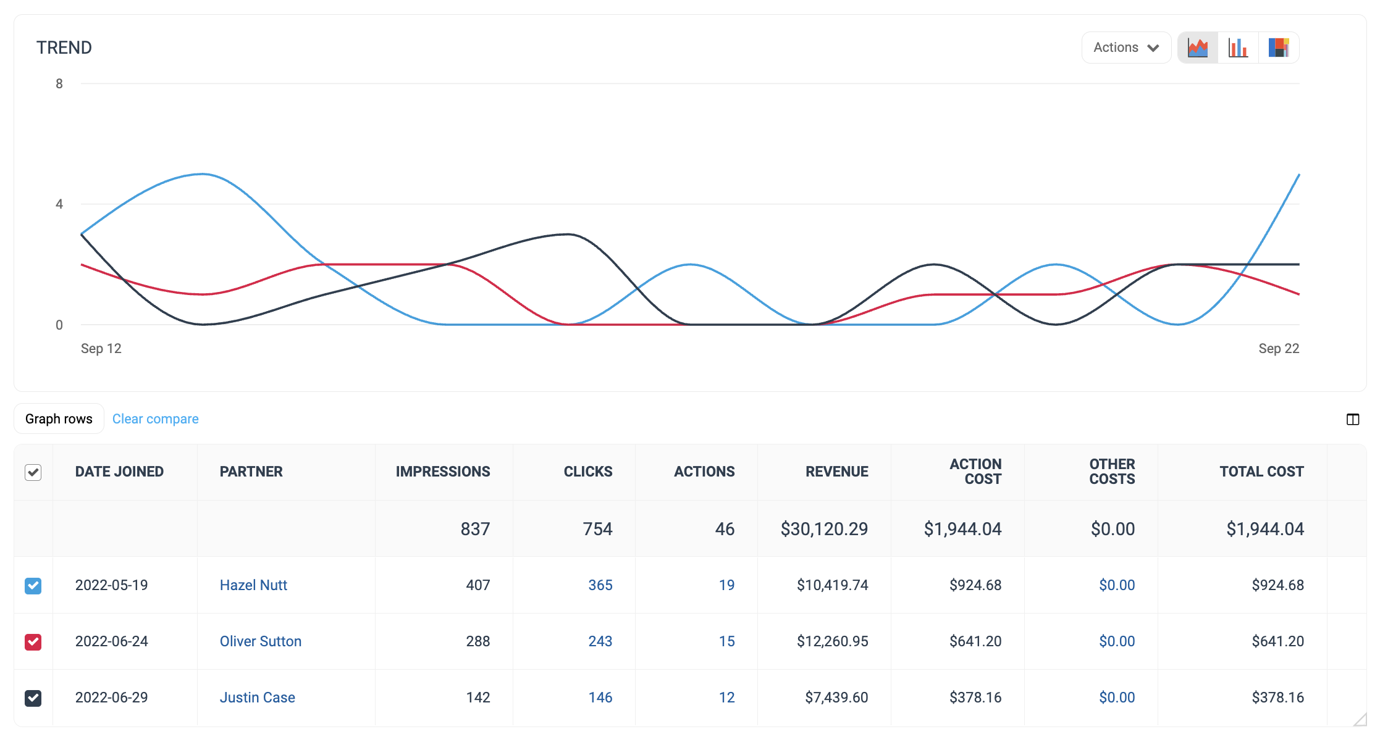Sort by Action Cost column header
Image resolution: width=1380 pixels, height=737 pixels.
[x=975, y=472]
